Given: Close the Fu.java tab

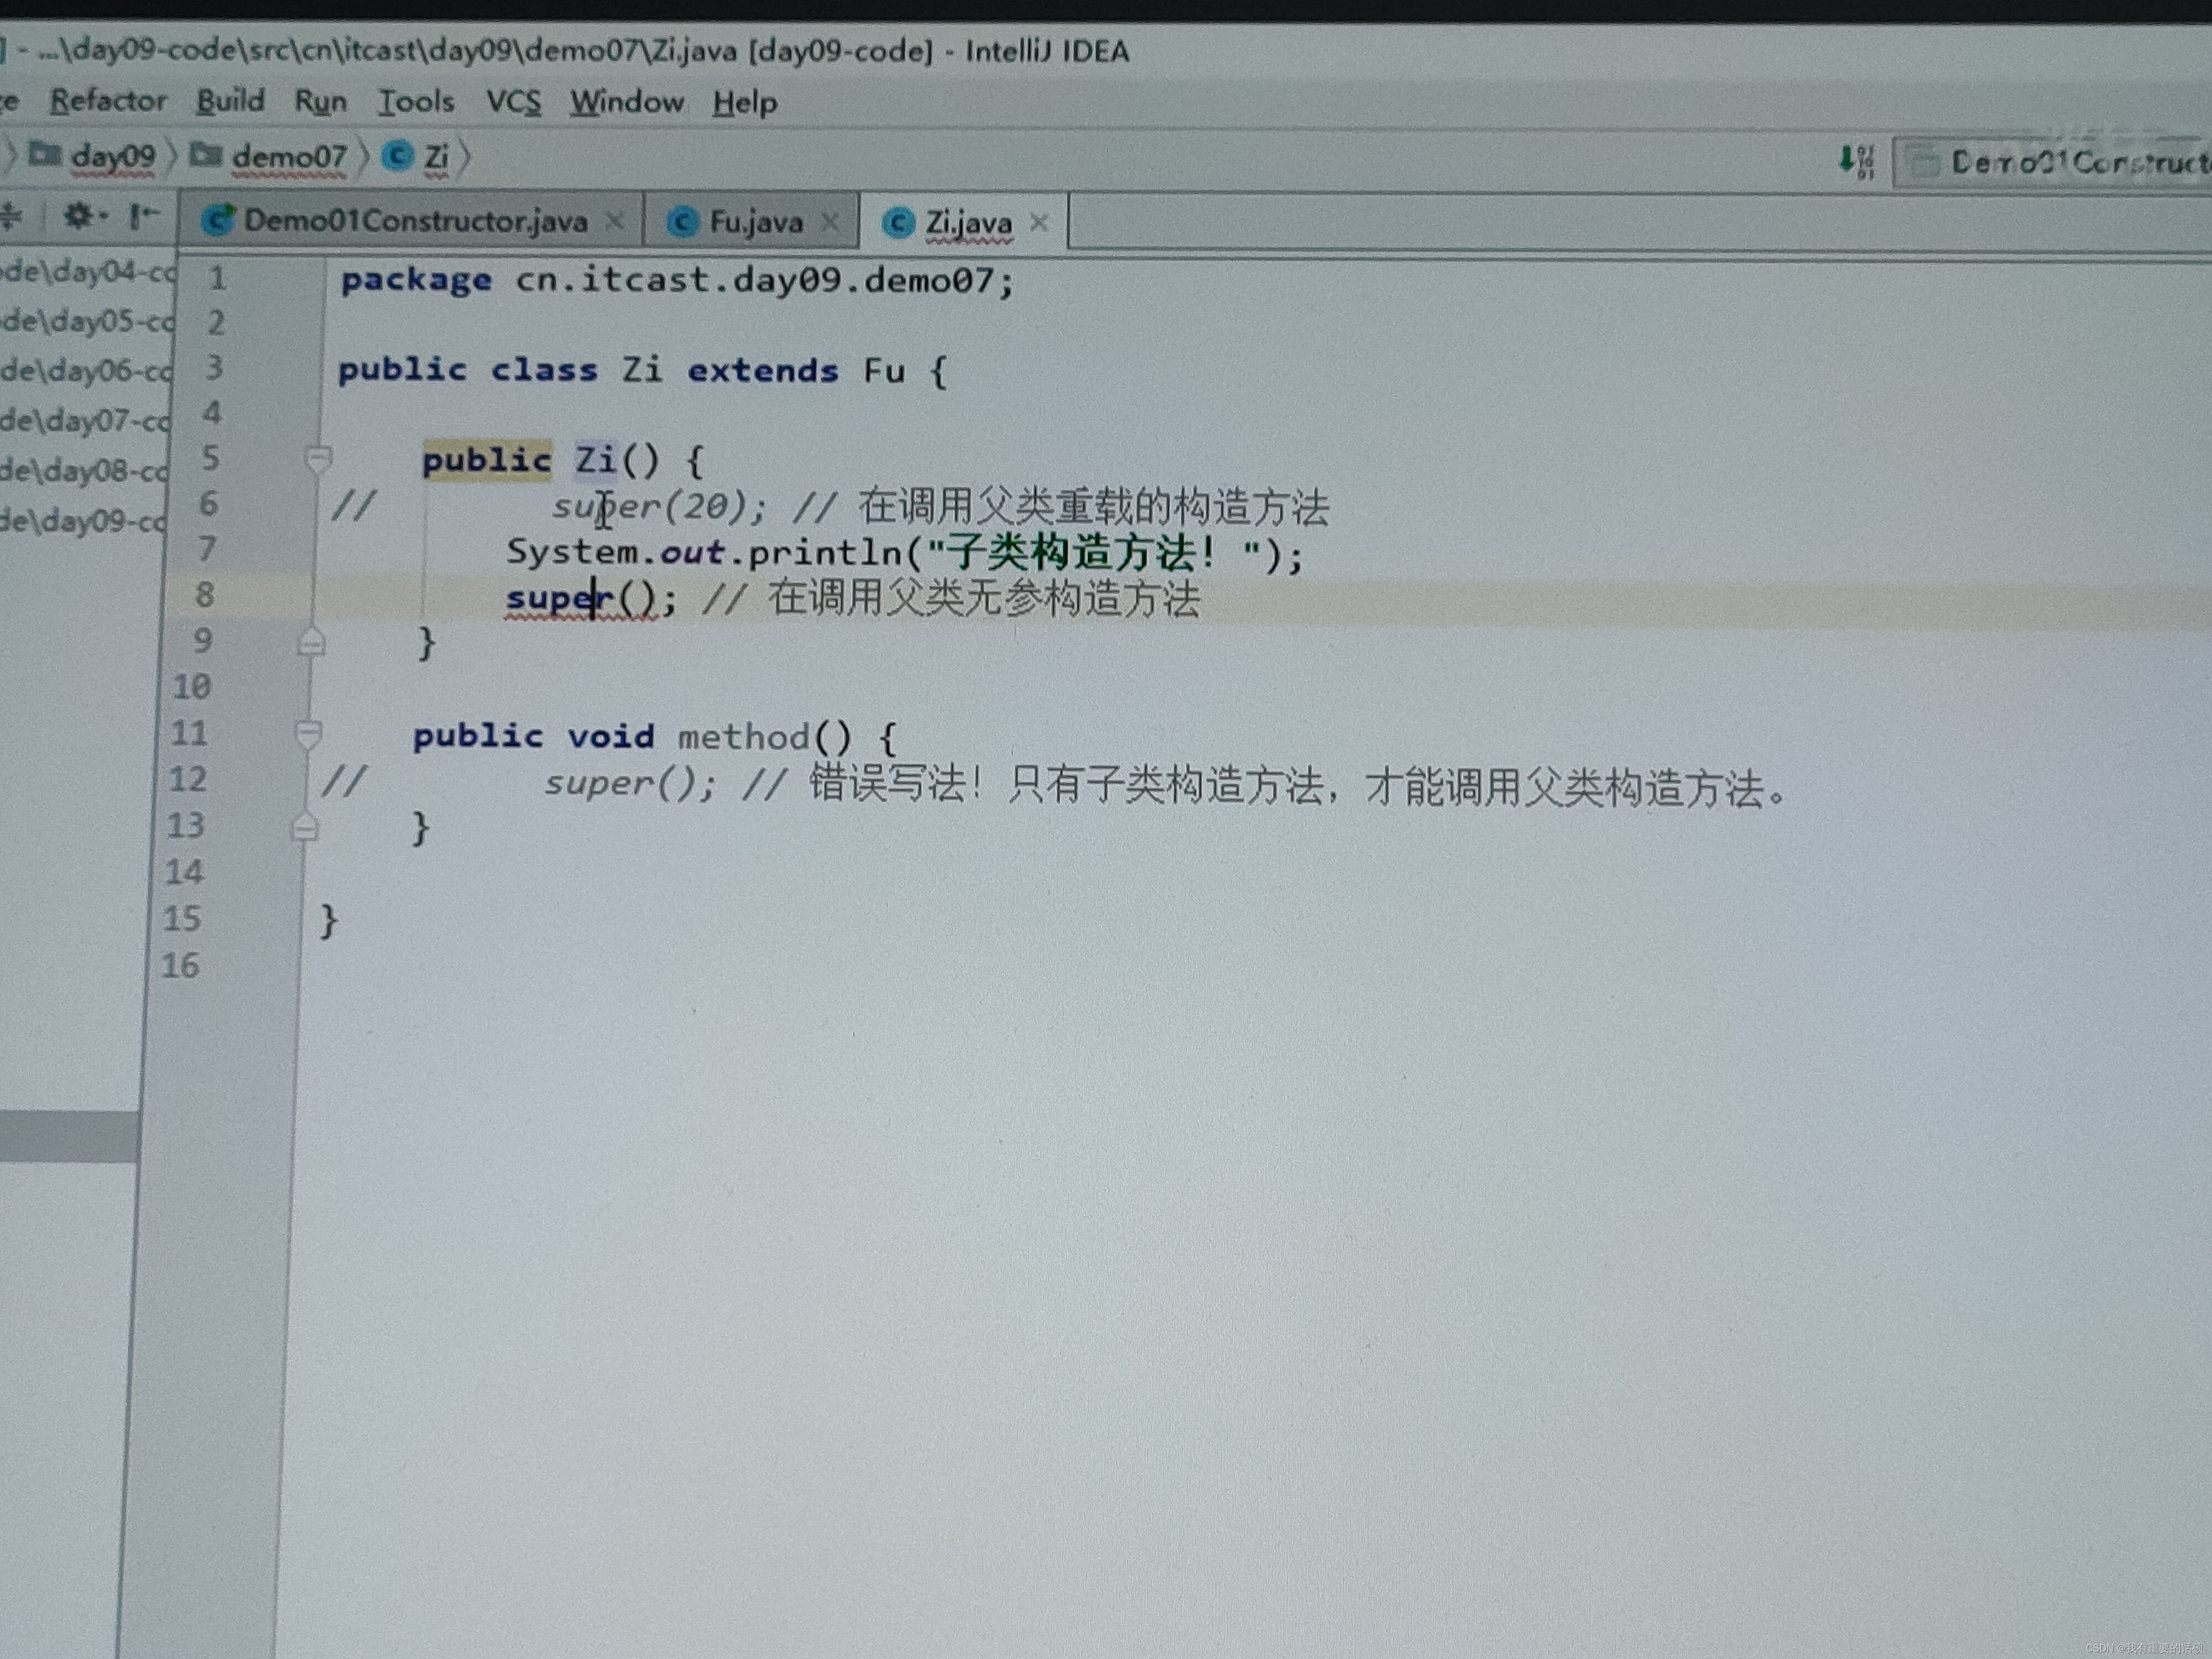Looking at the screenshot, I should click(x=830, y=222).
